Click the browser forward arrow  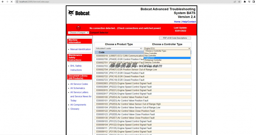click(7, 2)
